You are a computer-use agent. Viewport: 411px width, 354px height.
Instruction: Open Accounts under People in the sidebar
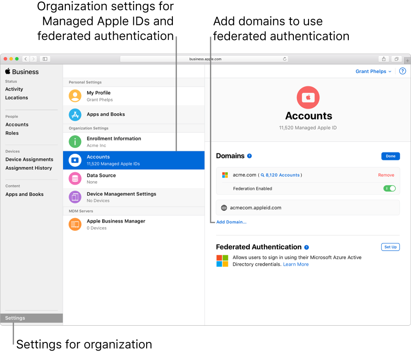coord(17,124)
